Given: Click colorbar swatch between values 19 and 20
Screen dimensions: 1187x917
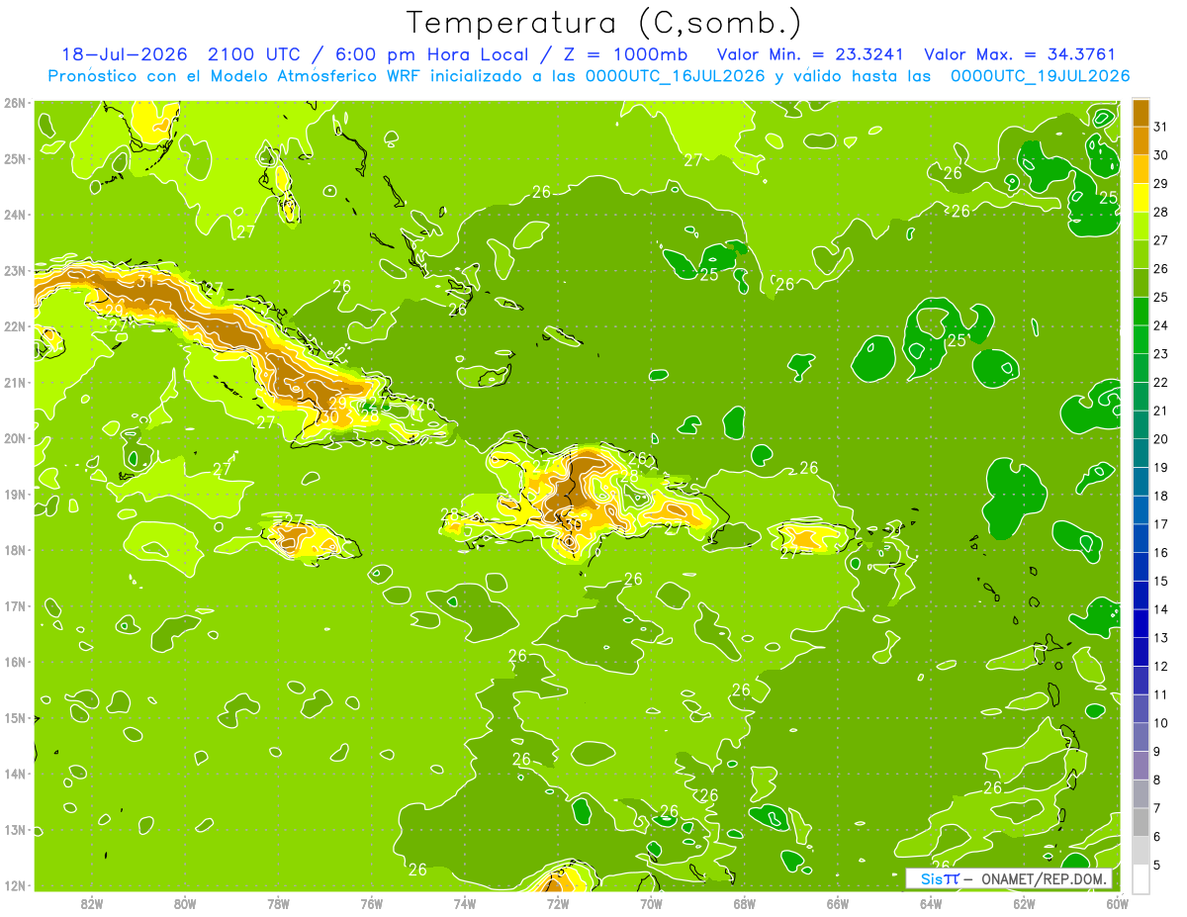Looking at the screenshot, I should point(1141,453).
